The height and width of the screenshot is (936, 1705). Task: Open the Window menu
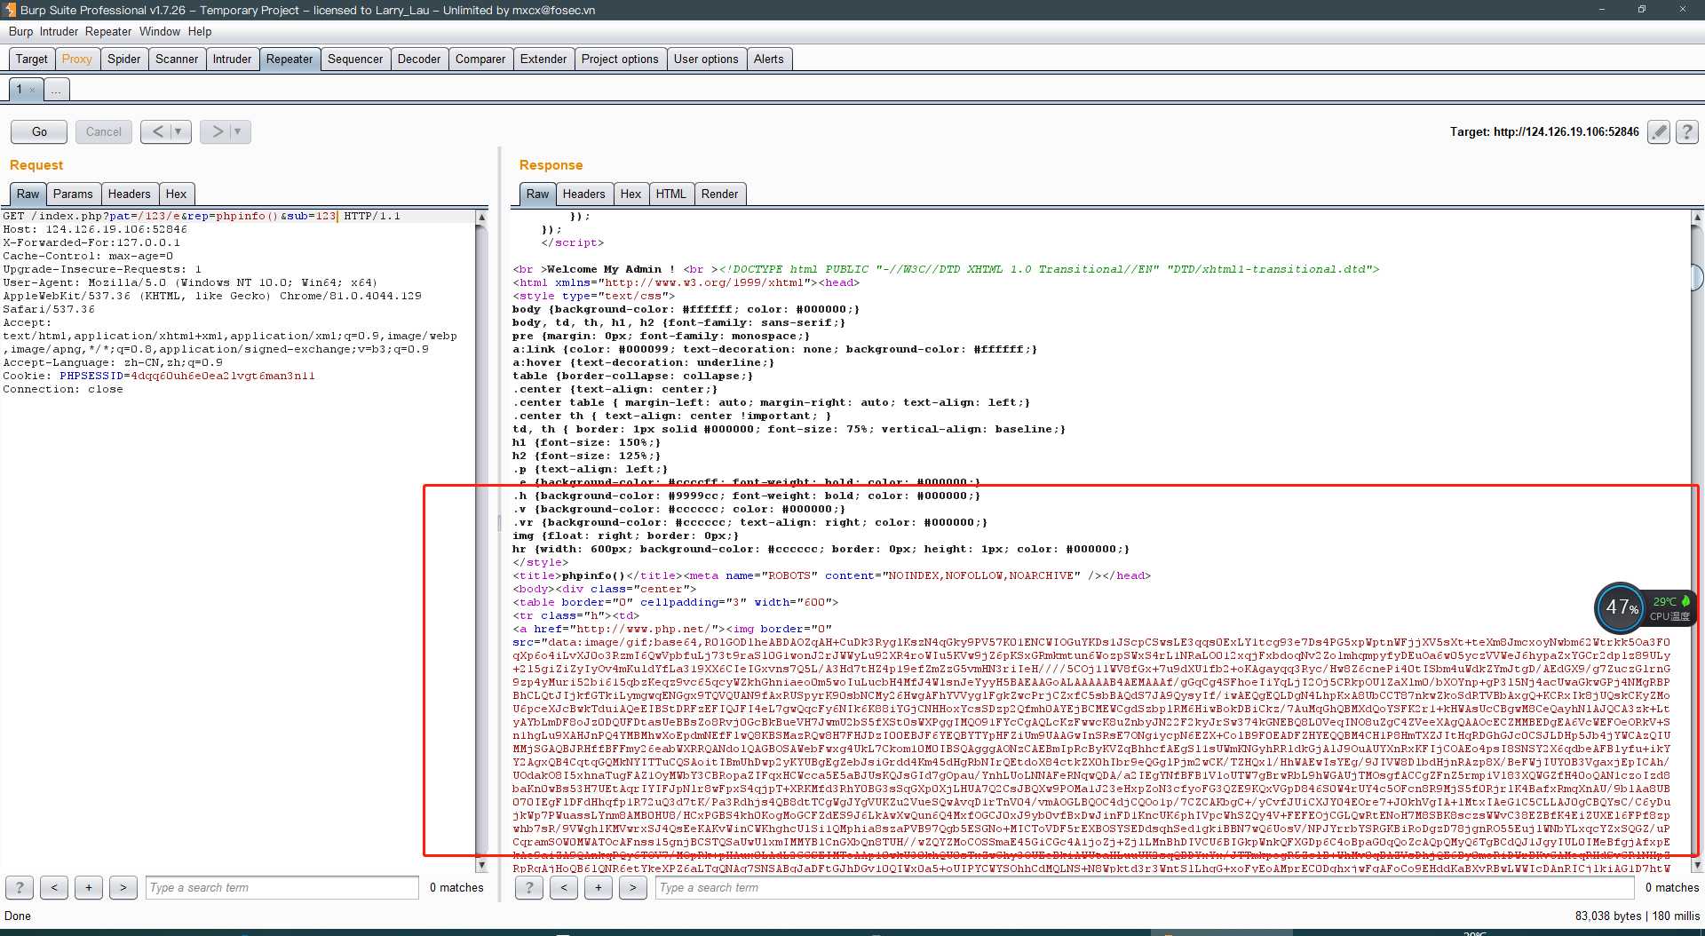[160, 32]
